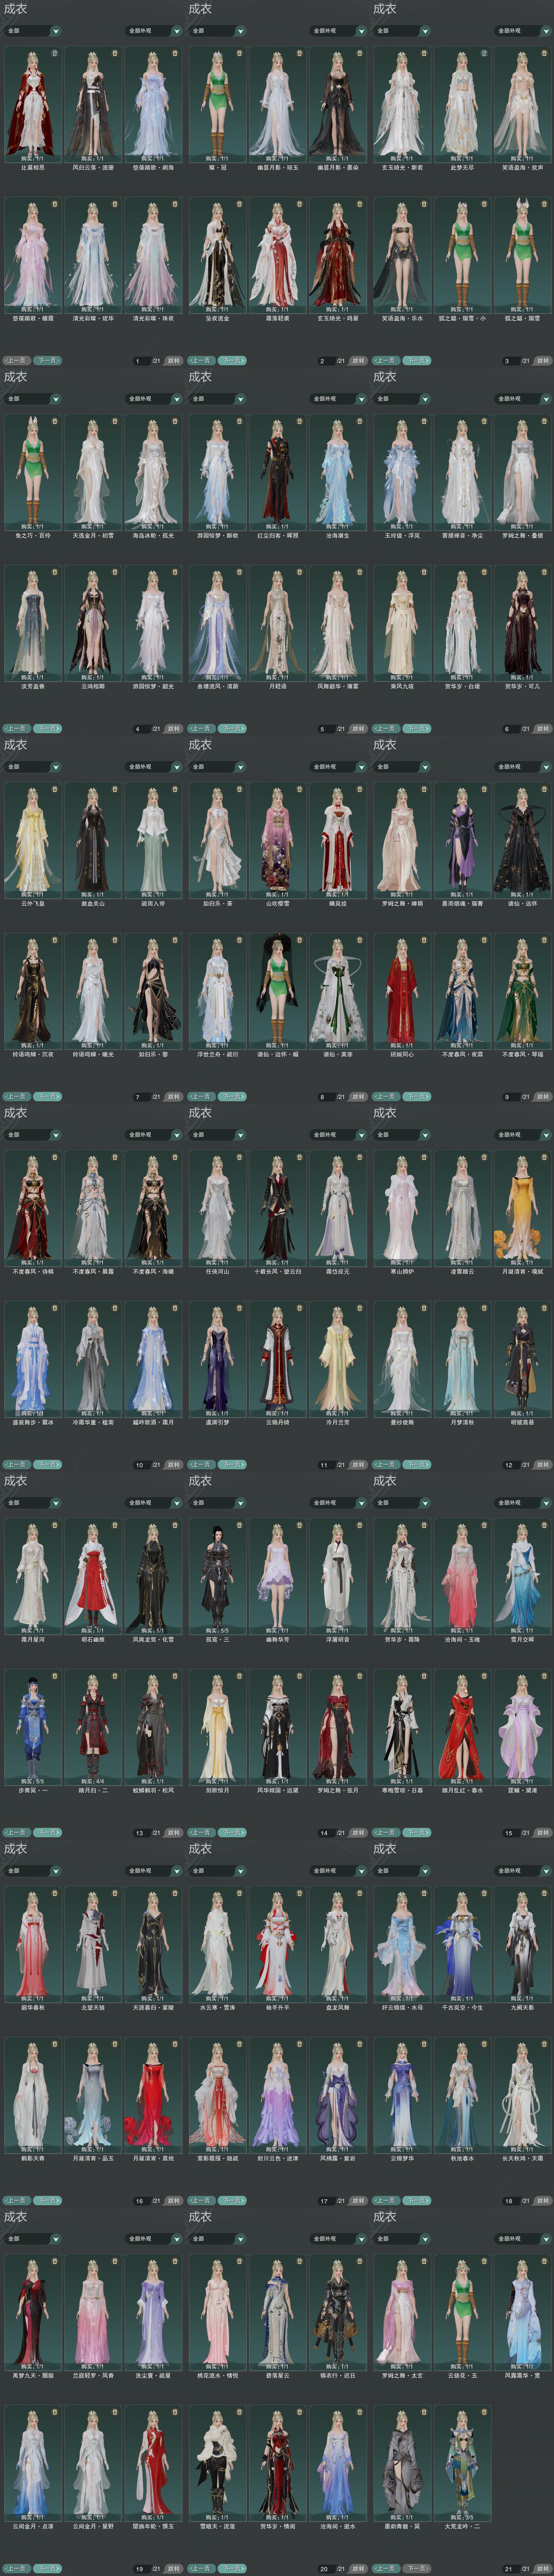This screenshot has width=554, height=2576.
Task: Click trash icon on 天选金月·初雪 card
Action: click(x=115, y=421)
